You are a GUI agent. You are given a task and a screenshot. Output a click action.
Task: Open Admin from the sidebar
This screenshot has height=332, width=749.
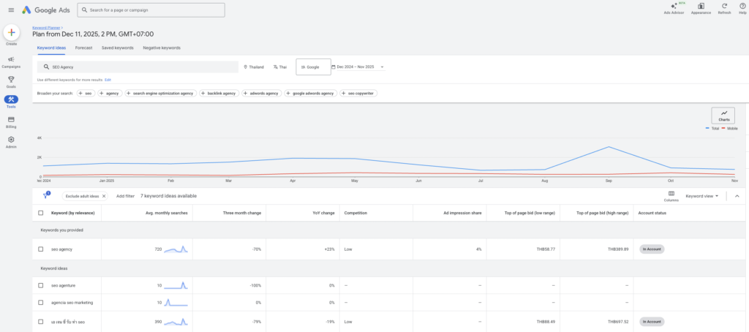pos(11,142)
